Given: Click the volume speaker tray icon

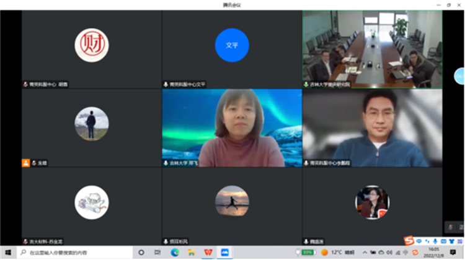Looking at the screenshot, I should point(389,253).
